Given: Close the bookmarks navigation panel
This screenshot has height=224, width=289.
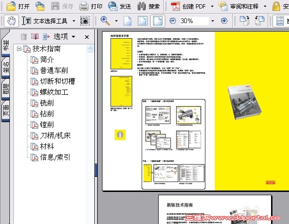Looking at the screenshot, I should (87, 37).
